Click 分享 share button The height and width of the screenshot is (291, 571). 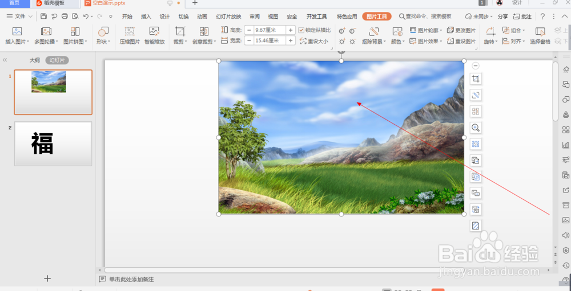(x=503, y=17)
